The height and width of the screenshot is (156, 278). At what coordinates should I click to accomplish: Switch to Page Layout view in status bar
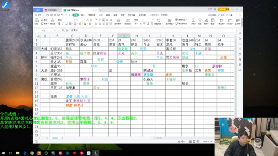coord(194,141)
